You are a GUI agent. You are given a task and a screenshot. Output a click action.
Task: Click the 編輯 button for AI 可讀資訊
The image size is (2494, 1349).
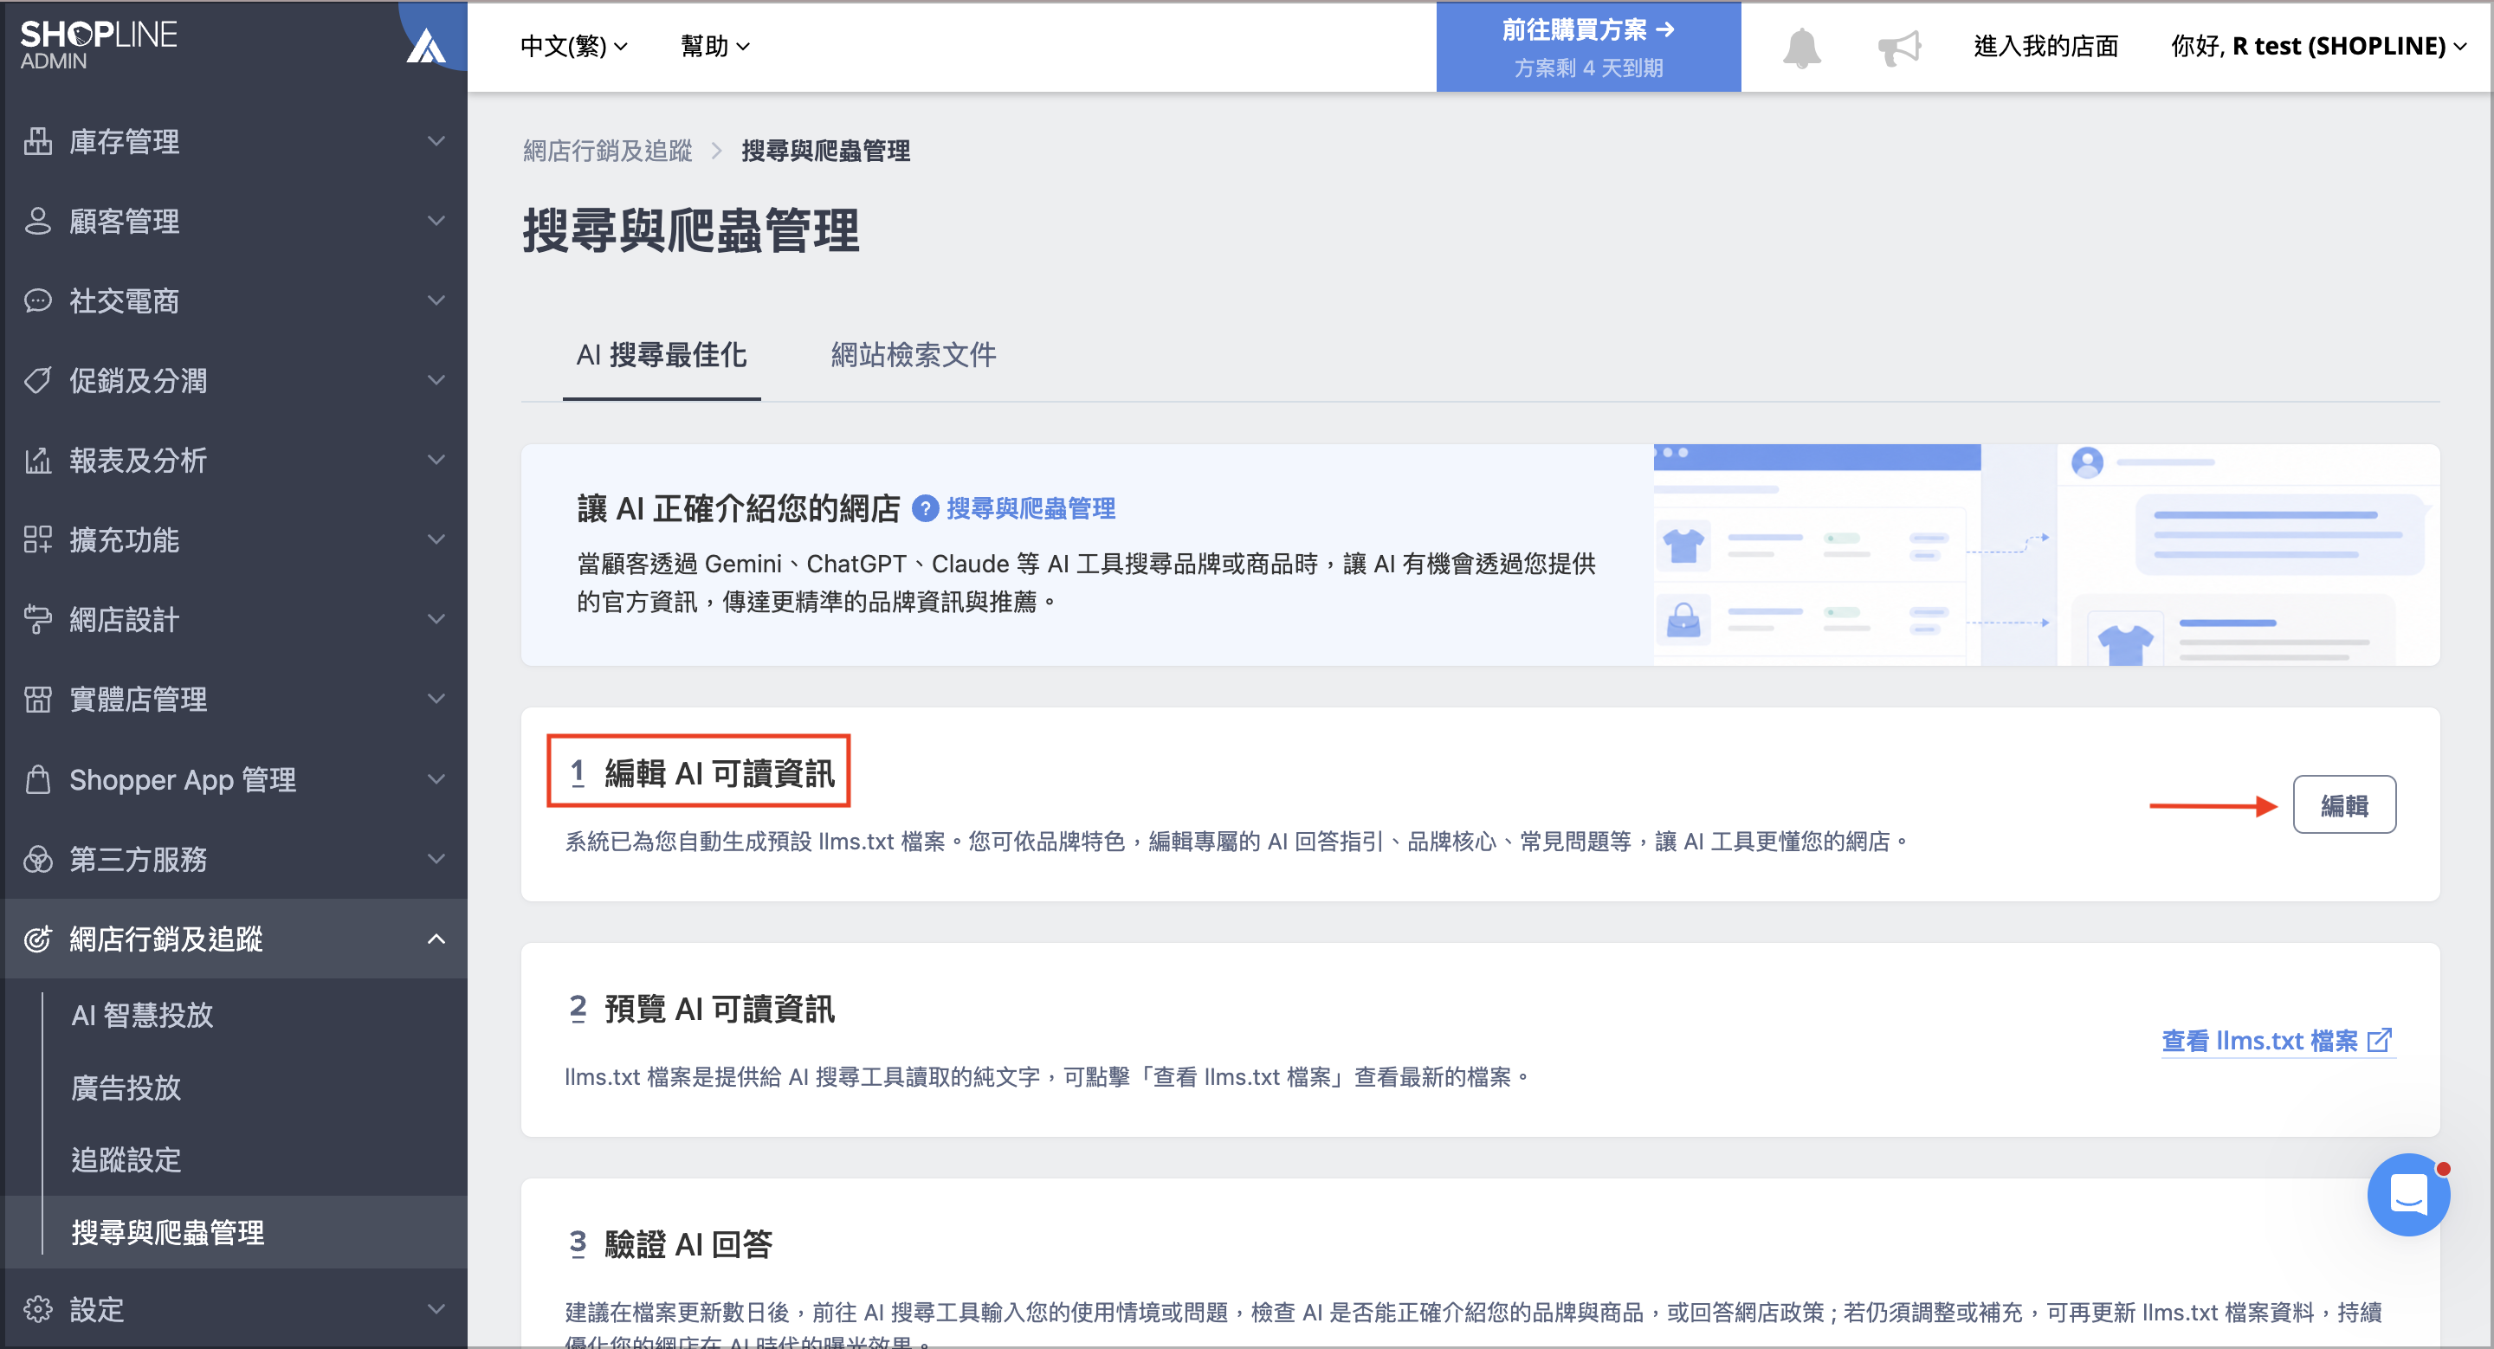(2344, 805)
